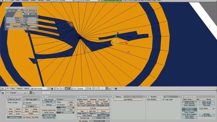Click the current frame number field
Image resolution: width=217 pixels, height=122 pixels.
point(46,93)
